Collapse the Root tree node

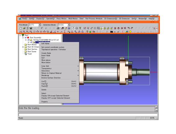(20, 35)
